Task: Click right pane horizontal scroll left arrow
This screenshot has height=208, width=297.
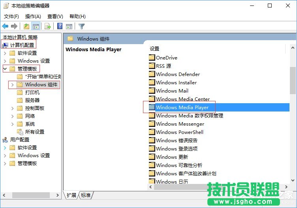Action: pos(150,187)
